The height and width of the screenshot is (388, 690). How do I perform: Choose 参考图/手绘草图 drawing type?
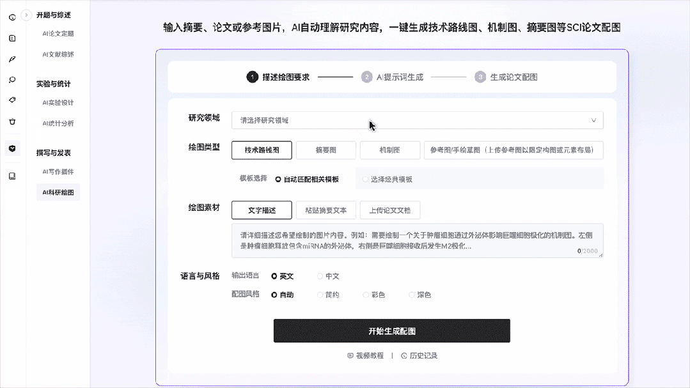click(514, 150)
